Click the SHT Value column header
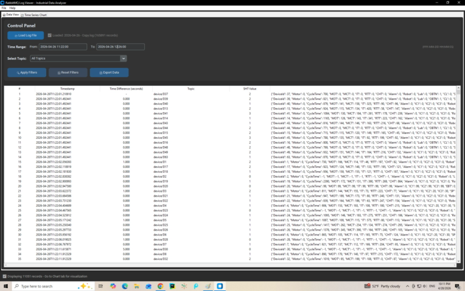The image size is (465, 291). (x=250, y=89)
